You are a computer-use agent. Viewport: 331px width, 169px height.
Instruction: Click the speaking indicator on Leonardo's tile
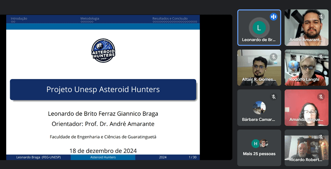click(x=274, y=17)
